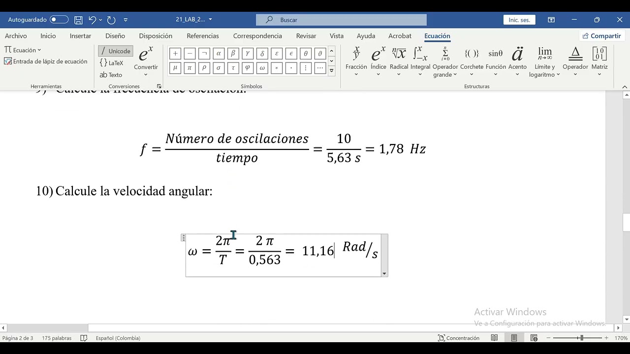
Task: Open Customize Quick Access Toolbar dropdown
Action: pyautogui.click(x=126, y=20)
